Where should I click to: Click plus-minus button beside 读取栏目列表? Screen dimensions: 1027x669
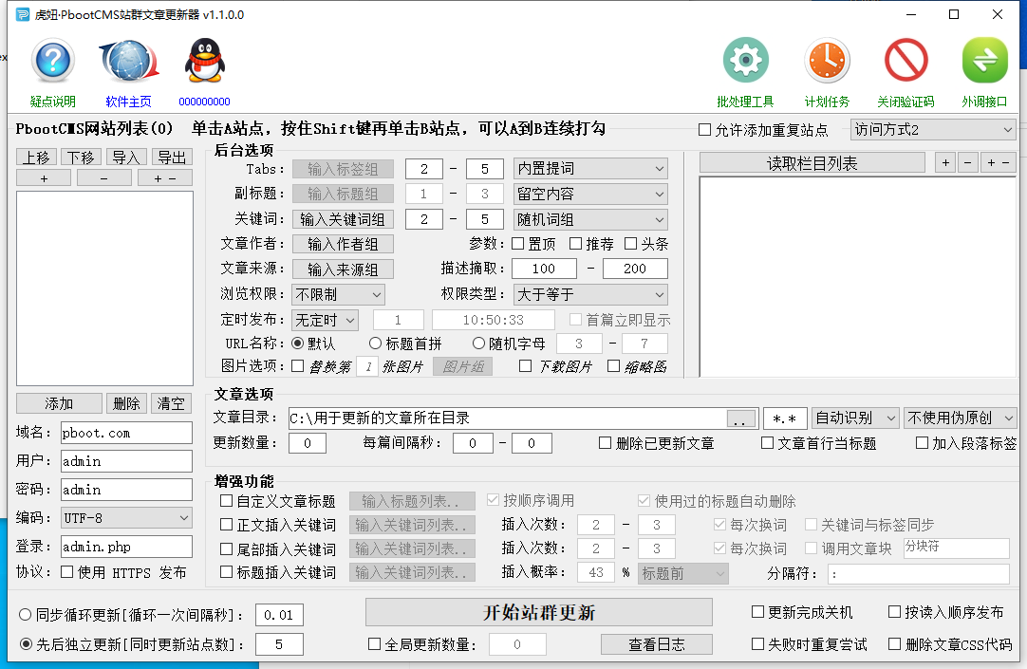point(999,163)
